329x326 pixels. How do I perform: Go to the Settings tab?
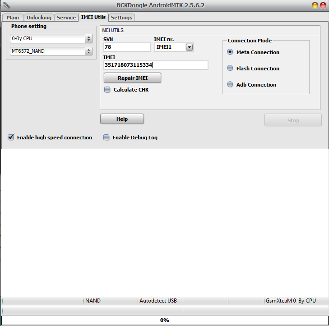coord(121,18)
